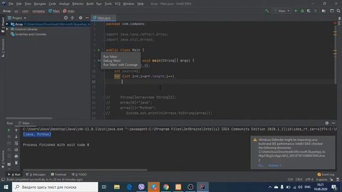This screenshot has height=192, width=342.
Task: Click Actions dropdown in Defender notification
Action: pyautogui.click(x=275, y=165)
